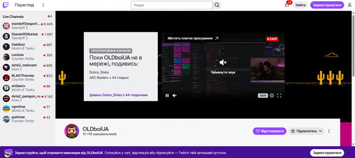Open OLDboiUA profile avatar
Screen dimensions: 355x158
point(72,131)
